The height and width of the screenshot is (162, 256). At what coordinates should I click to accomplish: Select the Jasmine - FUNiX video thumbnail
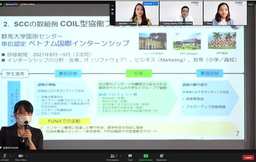click(x=137, y=13)
